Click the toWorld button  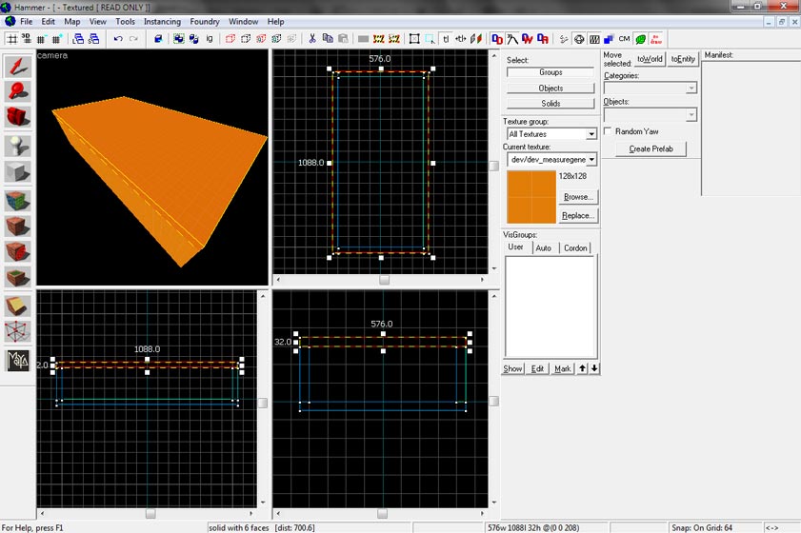coord(650,59)
